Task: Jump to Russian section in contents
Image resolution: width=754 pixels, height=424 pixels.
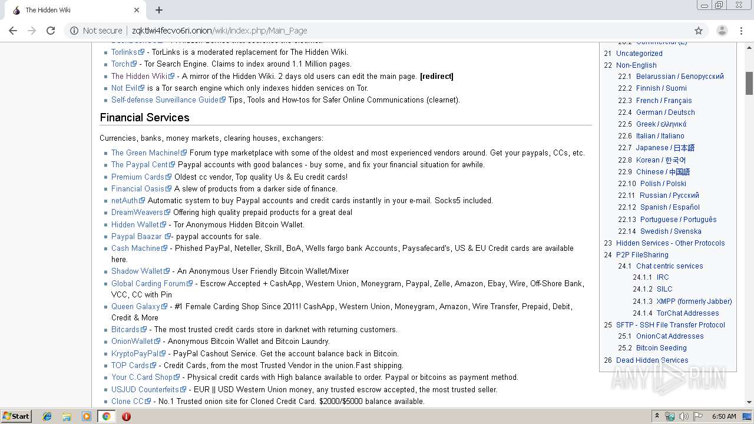Action: [x=669, y=195]
